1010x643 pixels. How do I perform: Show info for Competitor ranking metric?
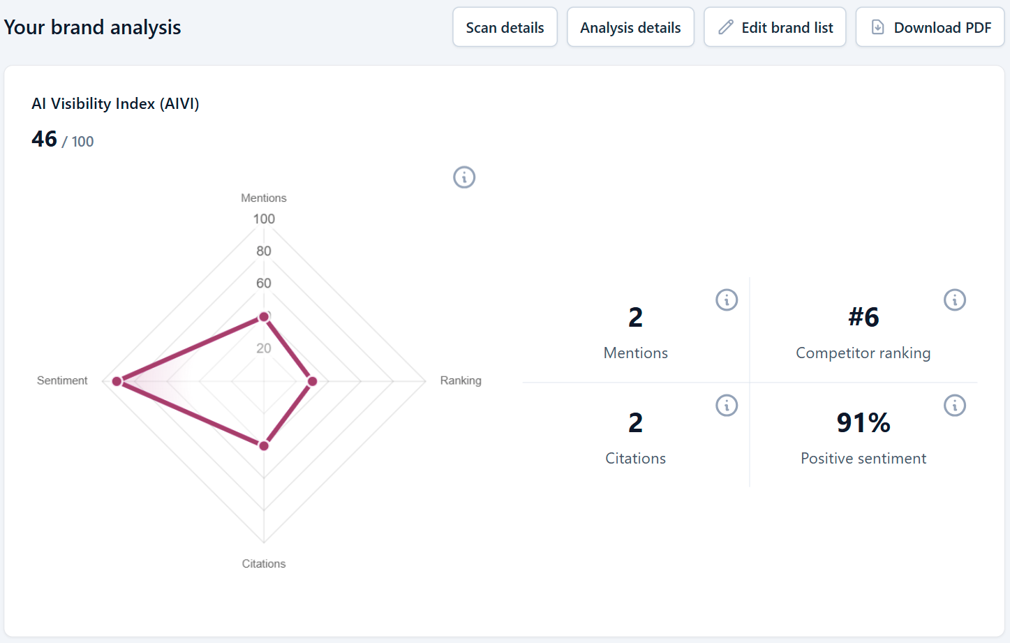pos(955,300)
